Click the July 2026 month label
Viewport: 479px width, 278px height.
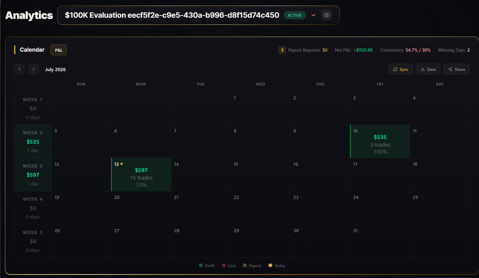55,70
